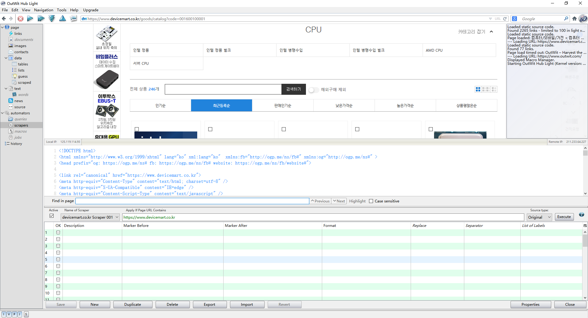Select the grid view layout icon

478,89
